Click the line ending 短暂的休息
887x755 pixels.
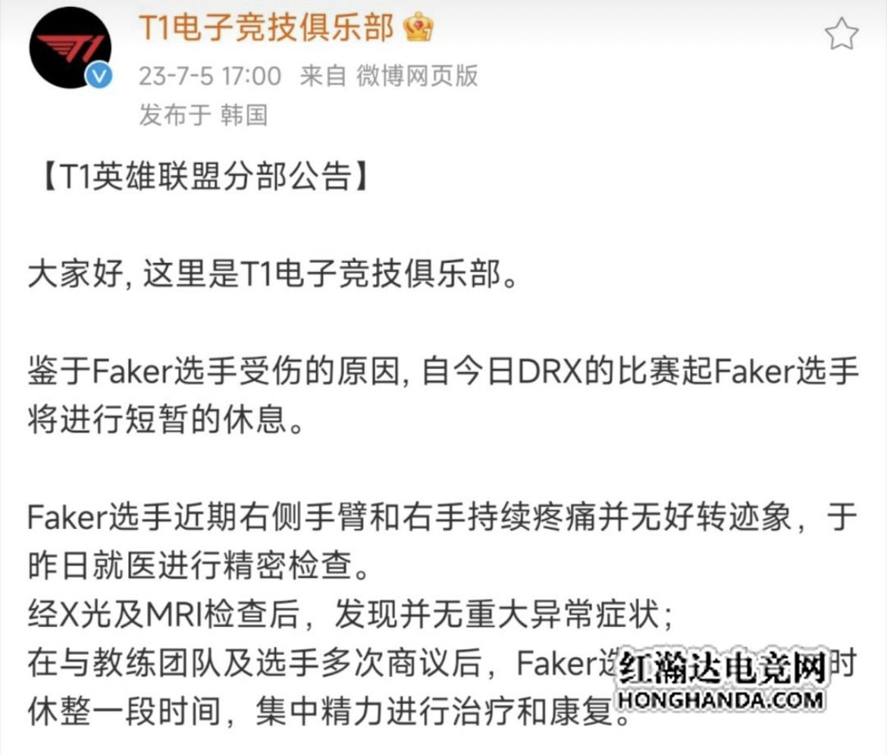click(x=166, y=420)
